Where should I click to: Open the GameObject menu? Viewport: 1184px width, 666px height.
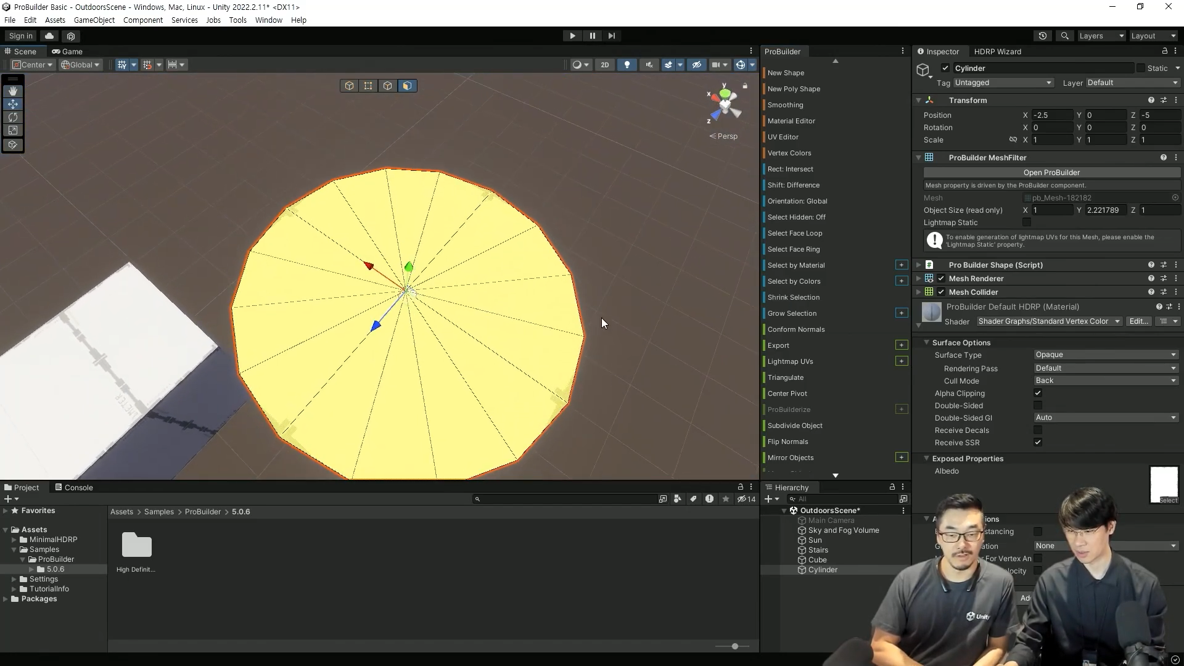94,20
